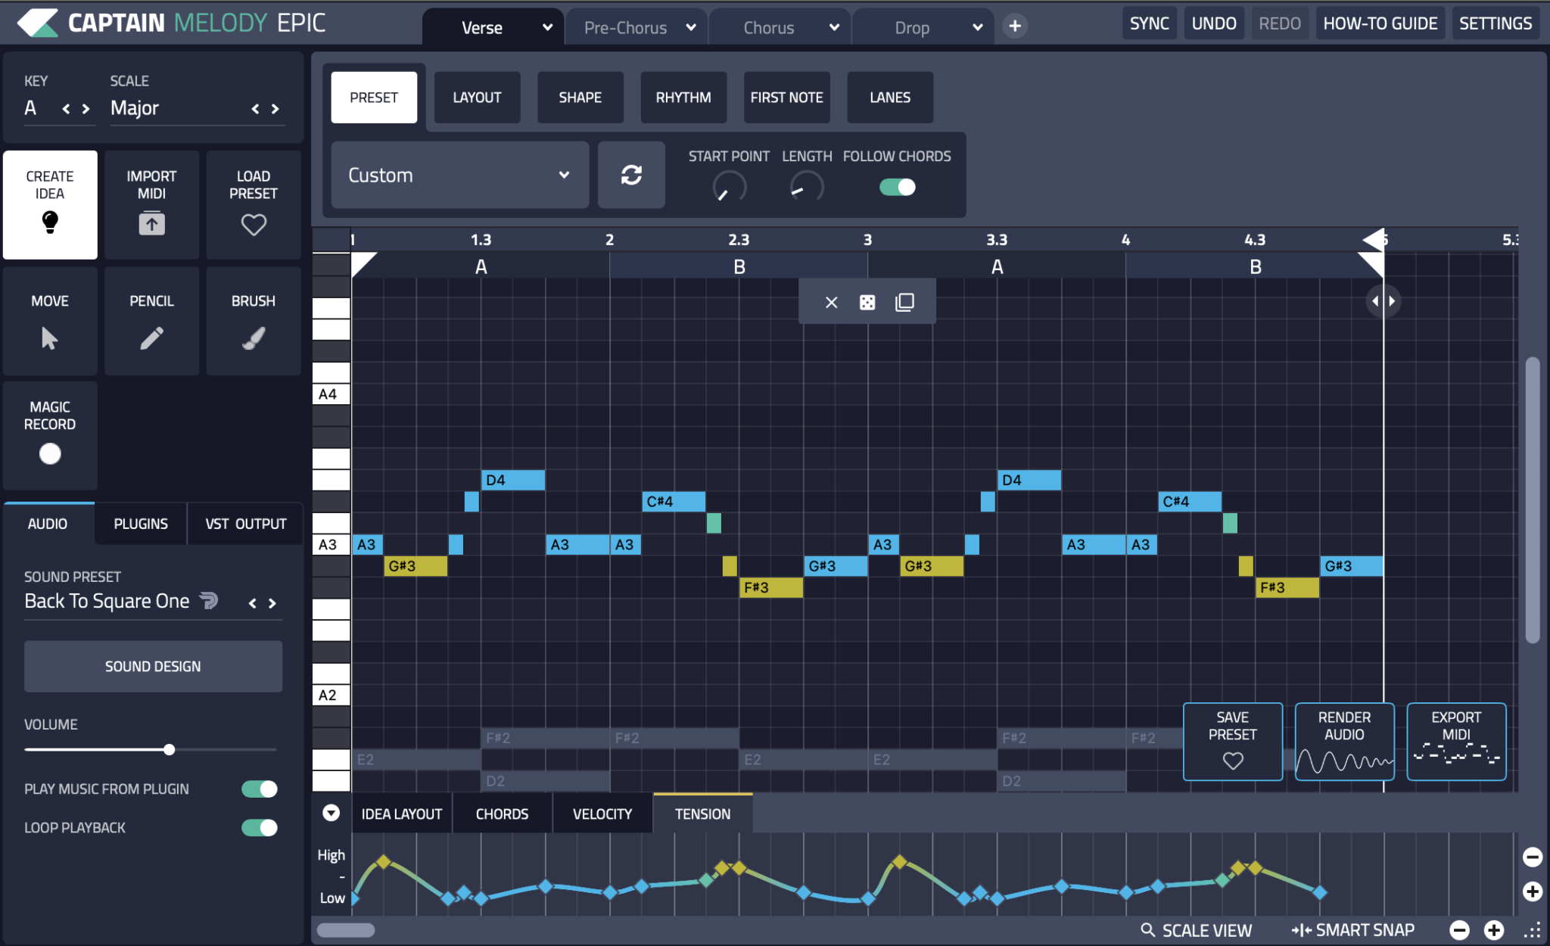
Task: Click the Export MIDI panel
Action: (x=1455, y=741)
